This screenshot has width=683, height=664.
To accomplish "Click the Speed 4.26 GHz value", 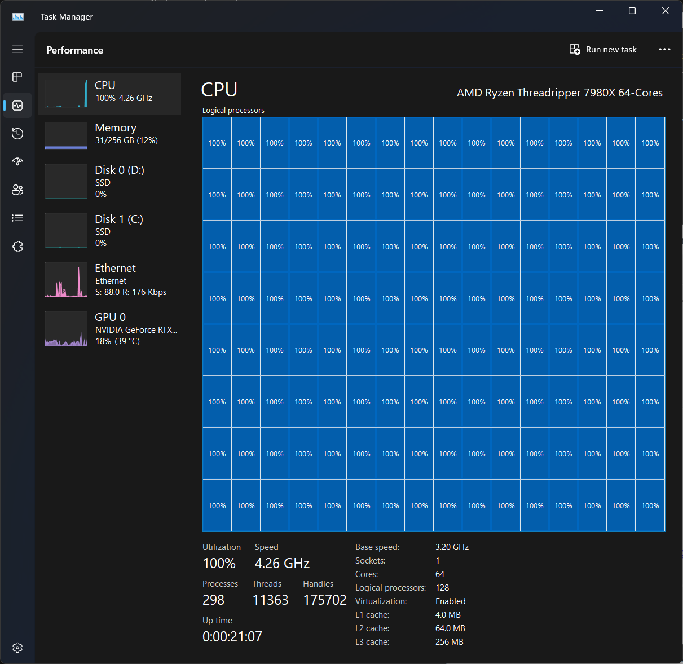I will pyautogui.click(x=282, y=563).
